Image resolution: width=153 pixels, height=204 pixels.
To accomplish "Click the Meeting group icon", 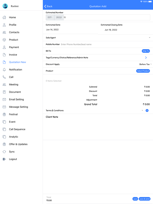I will coord(4,84).
